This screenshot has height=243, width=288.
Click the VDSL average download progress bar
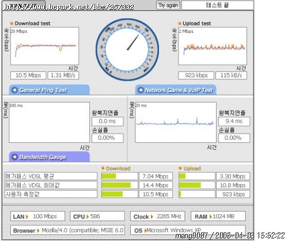point(120,176)
